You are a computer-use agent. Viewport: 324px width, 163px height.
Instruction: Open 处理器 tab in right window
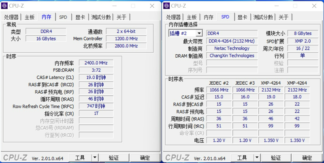pyautogui.click(x=173, y=17)
